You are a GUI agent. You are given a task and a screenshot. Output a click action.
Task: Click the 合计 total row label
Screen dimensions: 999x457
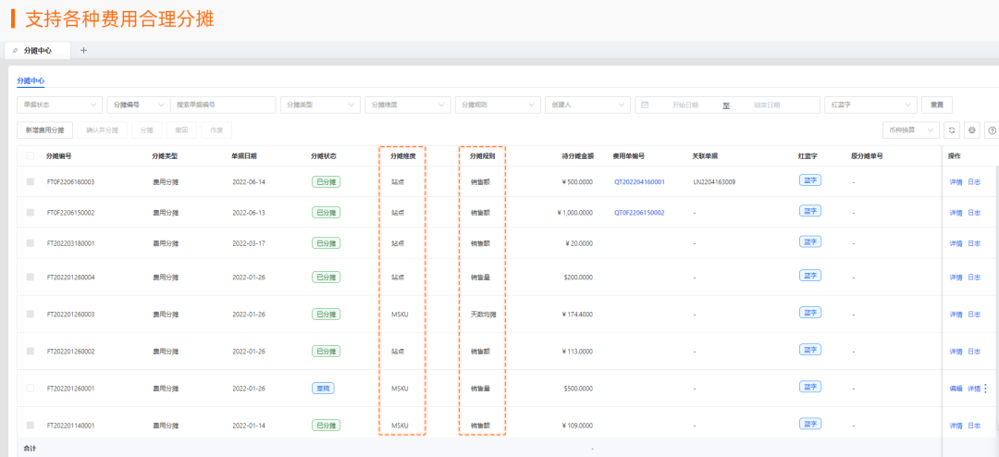coord(30,448)
